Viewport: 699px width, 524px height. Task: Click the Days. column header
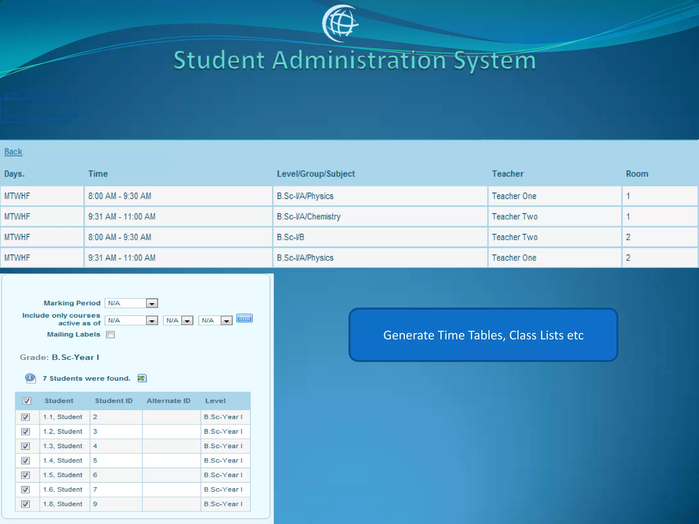coord(14,174)
